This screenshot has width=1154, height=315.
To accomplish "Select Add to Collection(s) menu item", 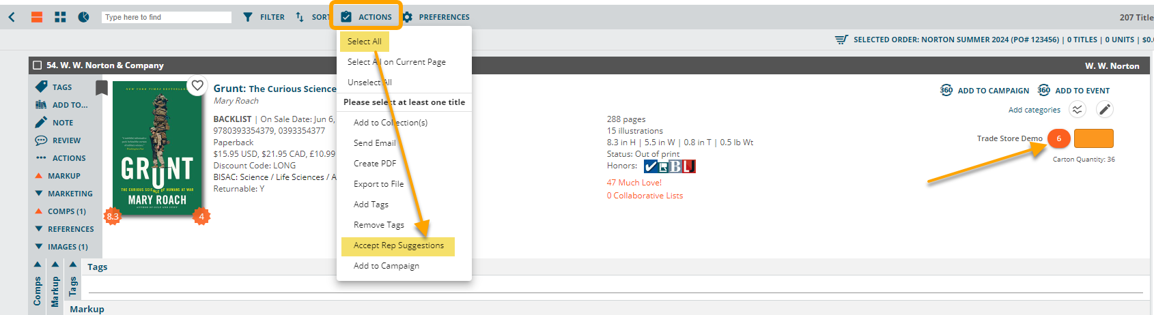I will (x=391, y=123).
